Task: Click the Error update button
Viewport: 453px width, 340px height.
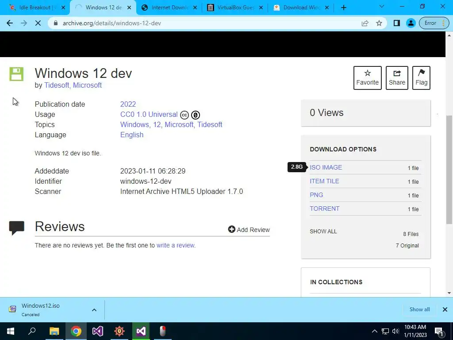Action: click(x=434, y=23)
